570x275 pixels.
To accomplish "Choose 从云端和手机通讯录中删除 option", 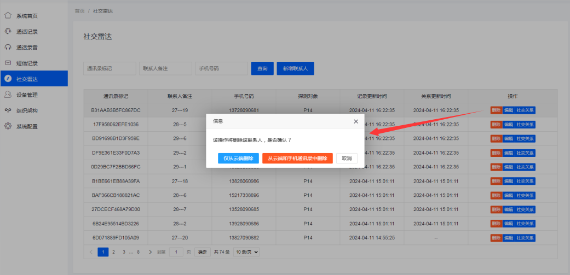I will [x=297, y=158].
